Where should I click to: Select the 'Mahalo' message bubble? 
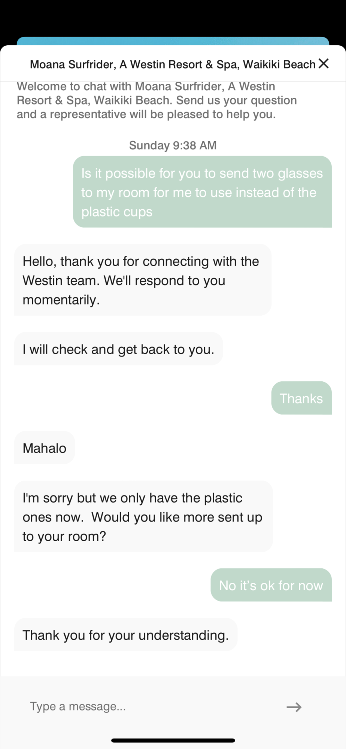(x=45, y=448)
